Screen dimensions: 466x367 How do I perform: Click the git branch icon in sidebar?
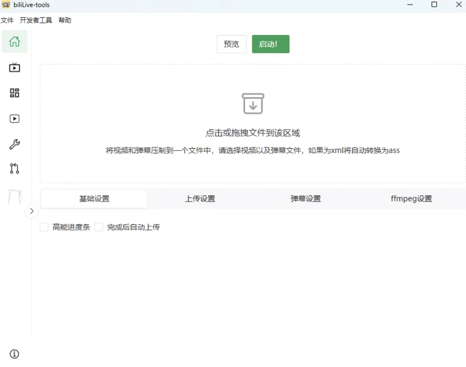coord(14,169)
